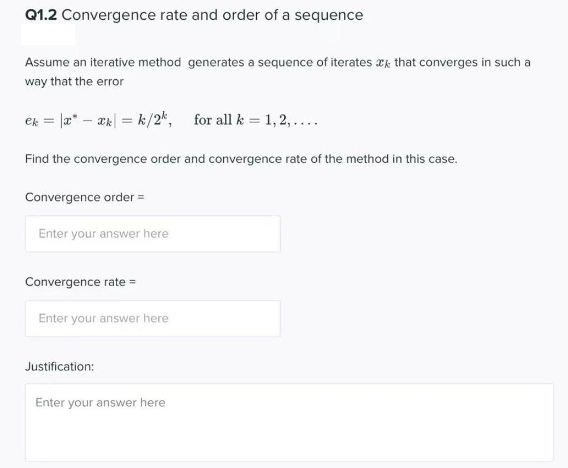Click the Convergence rate answer field

tap(153, 318)
